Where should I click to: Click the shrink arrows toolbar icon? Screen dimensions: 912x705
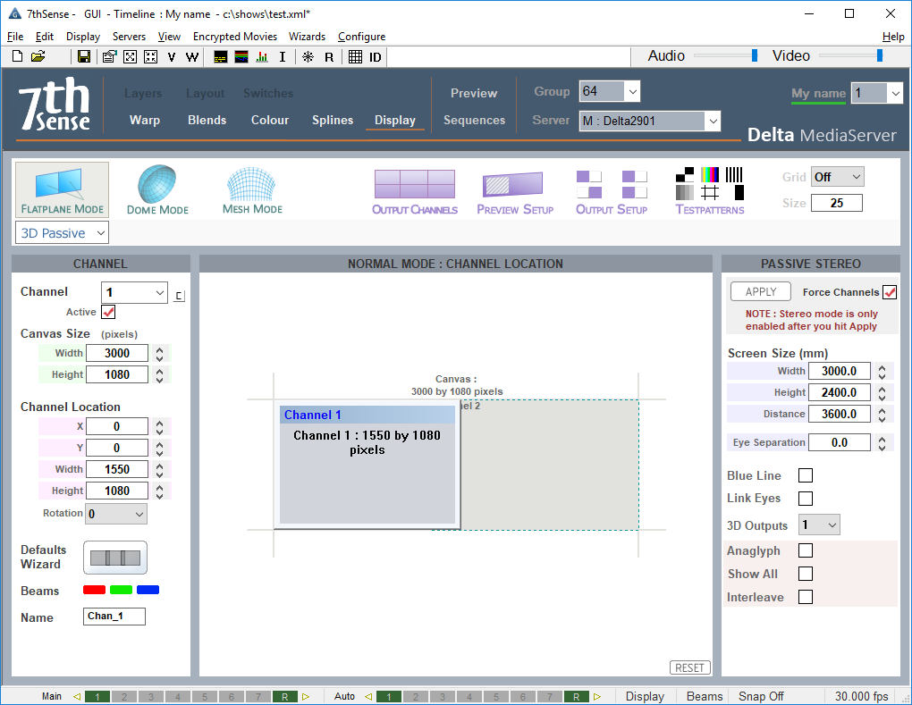click(150, 56)
